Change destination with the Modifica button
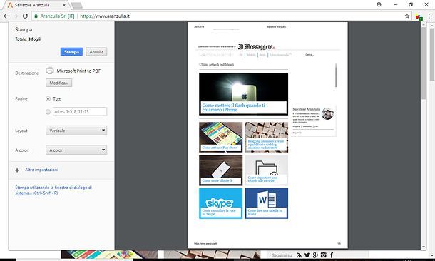Viewport: 435px width, 261px height. click(58, 83)
